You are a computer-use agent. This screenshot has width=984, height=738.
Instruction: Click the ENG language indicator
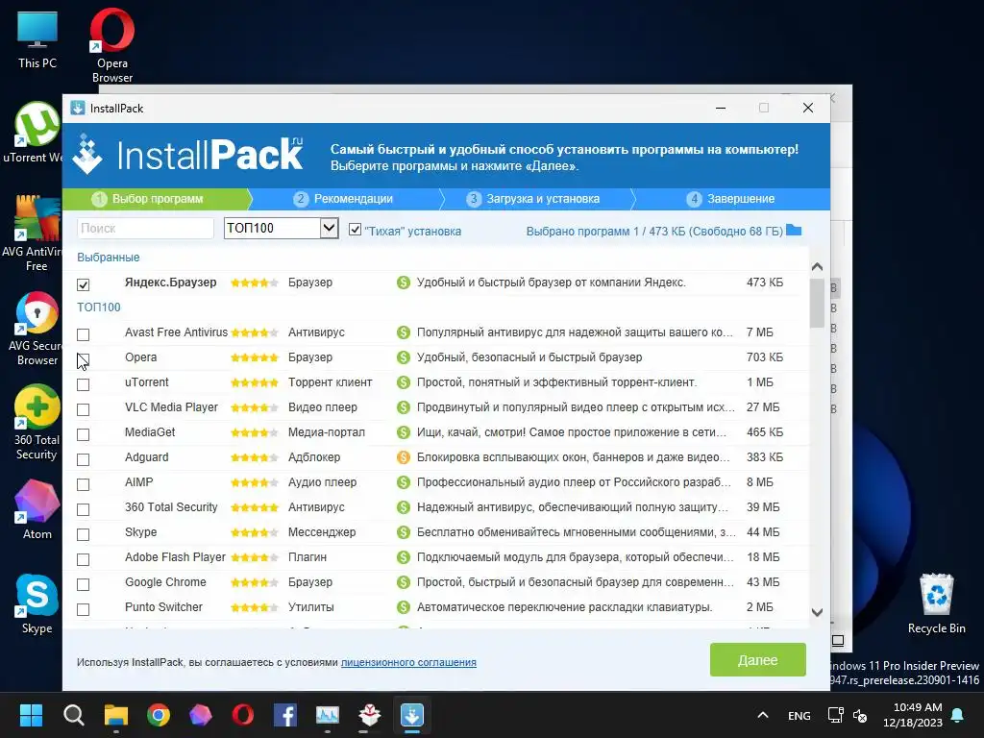[x=799, y=715]
